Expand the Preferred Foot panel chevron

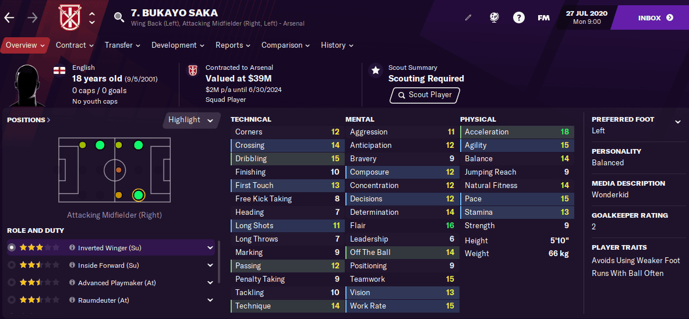tap(677, 122)
